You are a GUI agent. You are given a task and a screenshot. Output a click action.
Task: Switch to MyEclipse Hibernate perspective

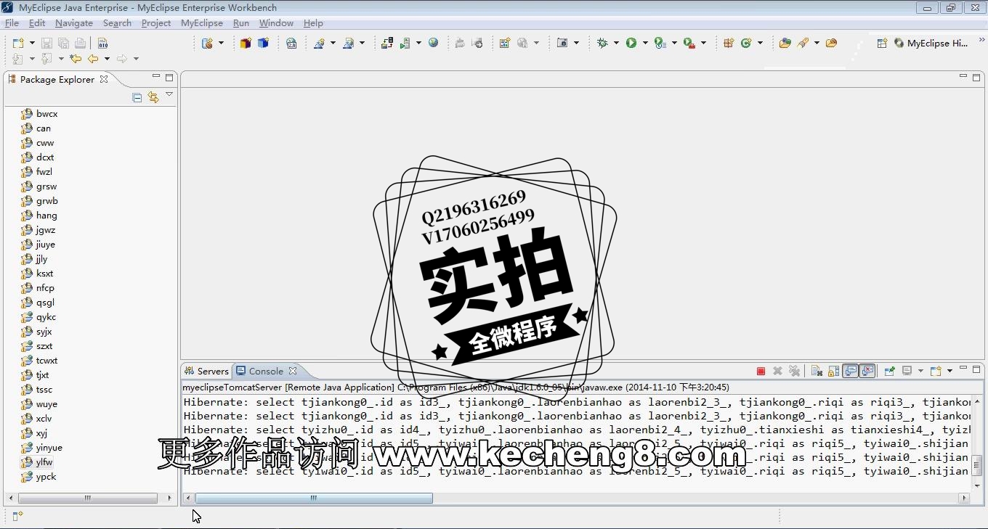tap(931, 44)
